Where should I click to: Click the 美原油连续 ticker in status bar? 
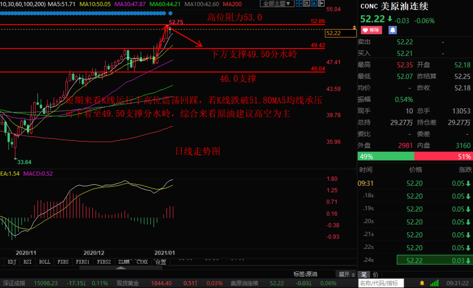[244, 283]
